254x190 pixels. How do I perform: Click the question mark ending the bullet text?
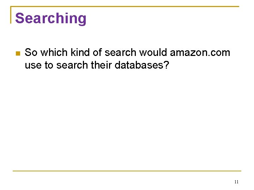167,65
